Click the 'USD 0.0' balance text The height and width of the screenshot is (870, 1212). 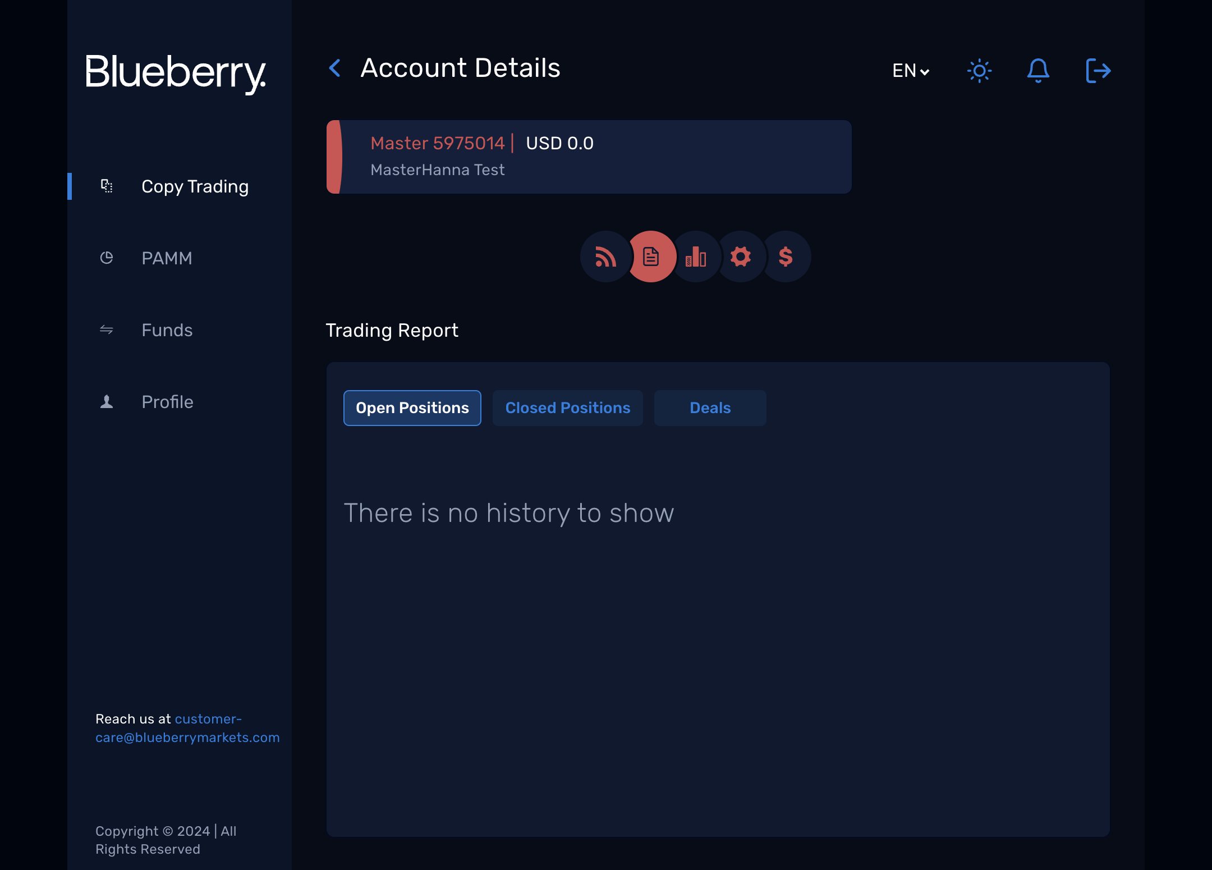coord(559,143)
